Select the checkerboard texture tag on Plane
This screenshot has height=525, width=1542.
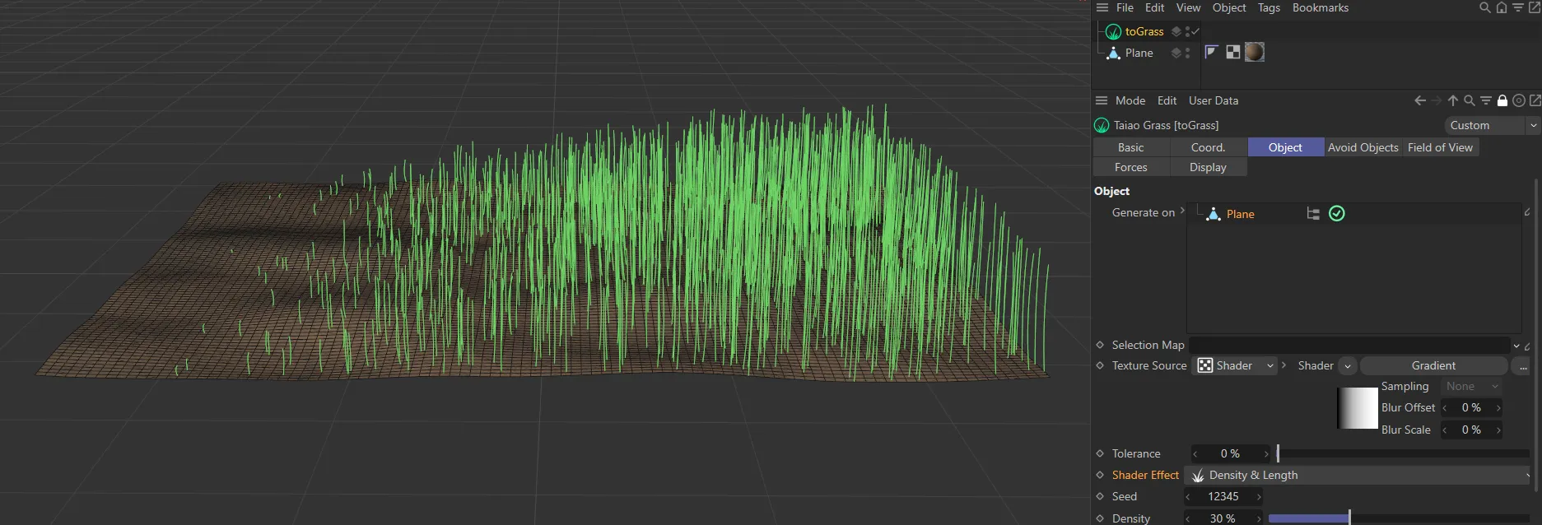pyautogui.click(x=1232, y=52)
